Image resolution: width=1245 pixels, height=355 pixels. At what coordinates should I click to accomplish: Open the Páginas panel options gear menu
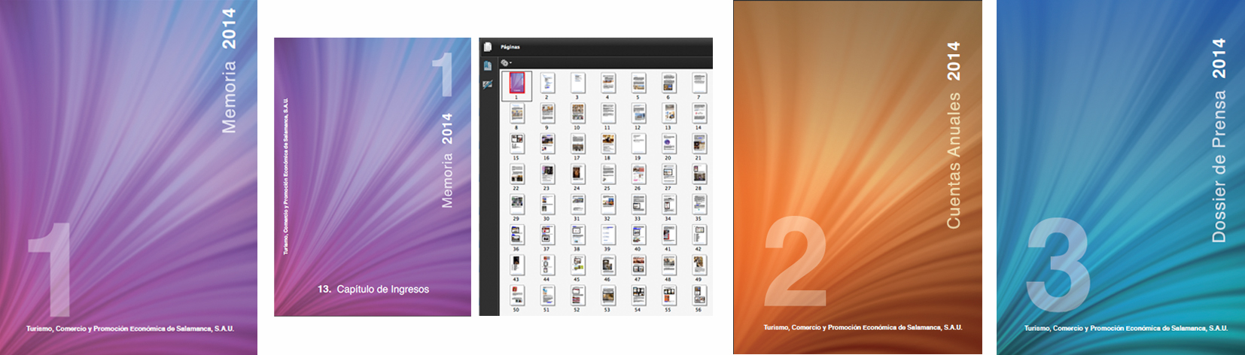pos(506,62)
